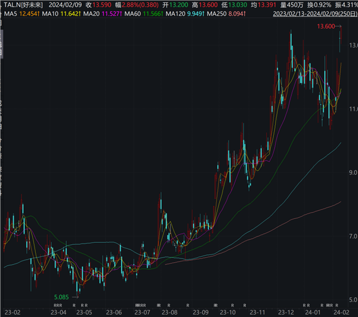
Task: Select the MA10 11.642 indicator label
Action: [61, 14]
